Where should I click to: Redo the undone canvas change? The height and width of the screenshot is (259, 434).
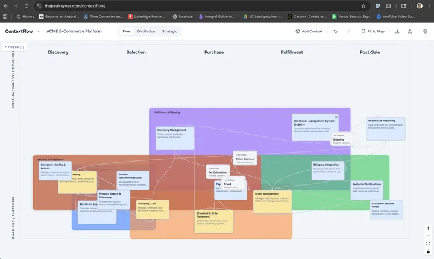coord(348,31)
